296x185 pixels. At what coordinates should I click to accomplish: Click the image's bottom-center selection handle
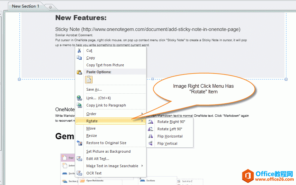point(153,79)
